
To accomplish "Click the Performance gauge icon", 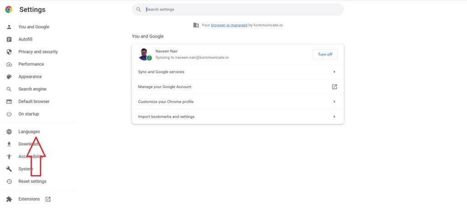I will point(9,64).
